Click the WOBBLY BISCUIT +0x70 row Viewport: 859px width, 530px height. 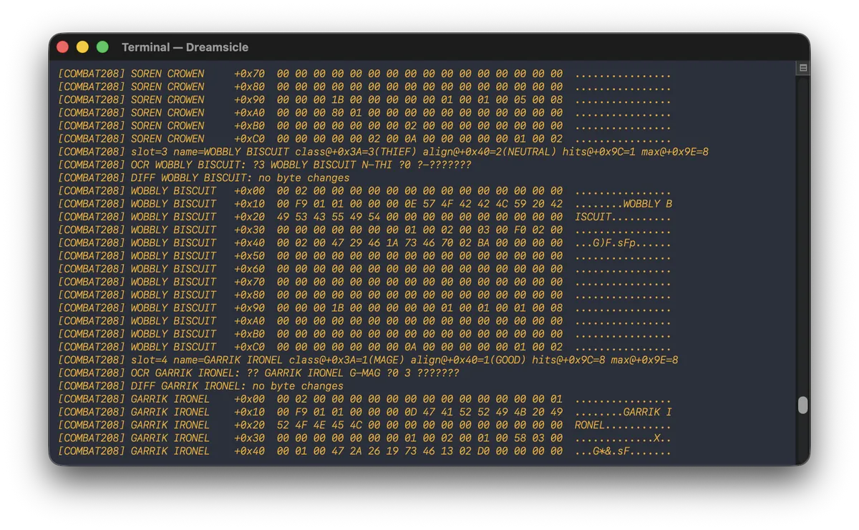[364, 282]
